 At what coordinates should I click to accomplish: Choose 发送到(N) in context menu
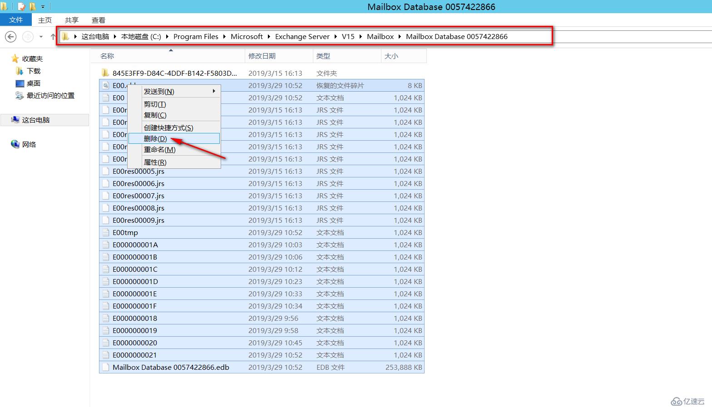(174, 91)
